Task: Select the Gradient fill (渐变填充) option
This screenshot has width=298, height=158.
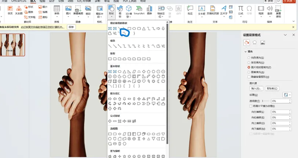Action: click(x=256, y=63)
